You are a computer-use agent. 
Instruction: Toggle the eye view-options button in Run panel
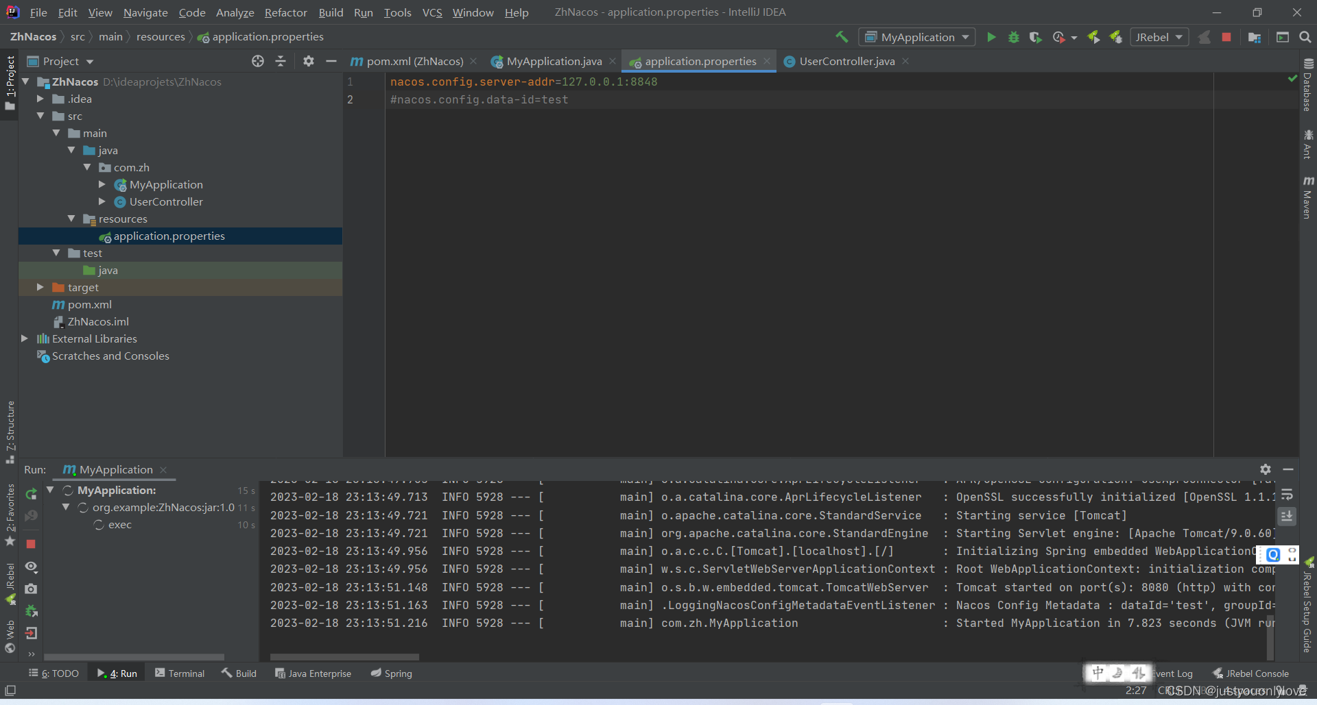click(31, 567)
